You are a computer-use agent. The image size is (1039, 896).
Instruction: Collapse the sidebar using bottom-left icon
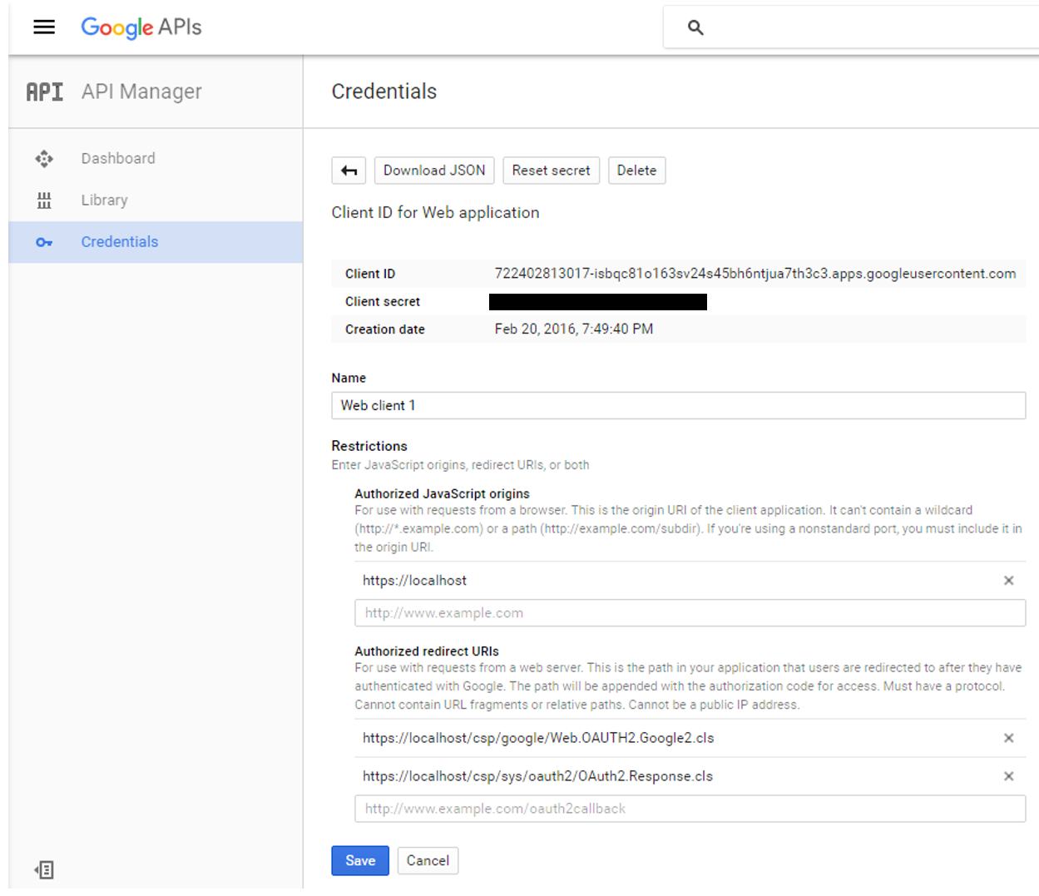pyautogui.click(x=44, y=869)
